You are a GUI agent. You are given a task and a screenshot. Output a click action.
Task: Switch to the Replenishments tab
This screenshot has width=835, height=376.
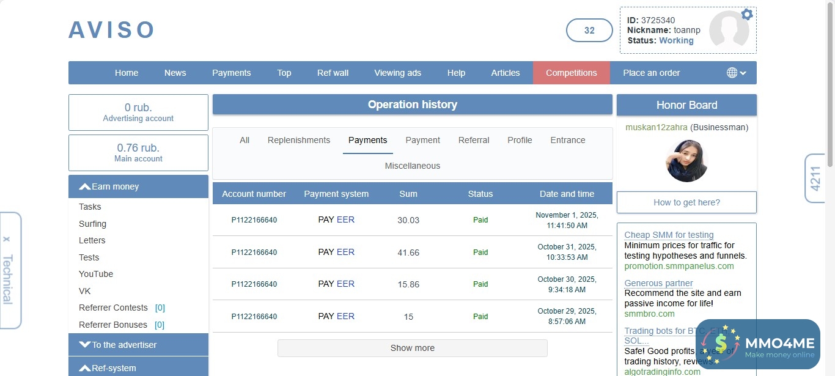tap(299, 140)
